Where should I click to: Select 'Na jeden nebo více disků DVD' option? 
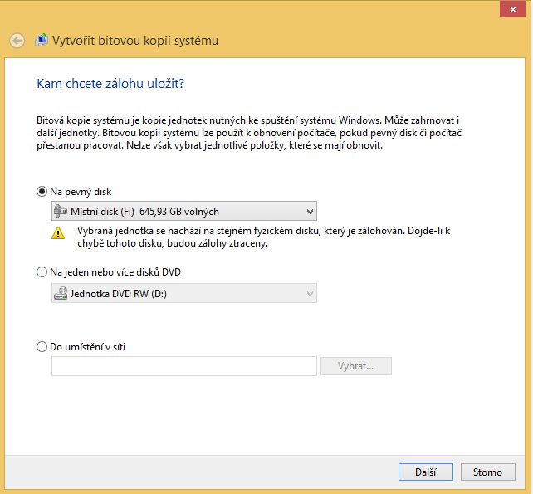point(42,272)
